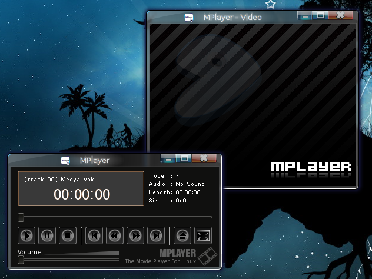Skip to next track button
Viewport: 372px width, 279px height.
click(x=156, y=235)
